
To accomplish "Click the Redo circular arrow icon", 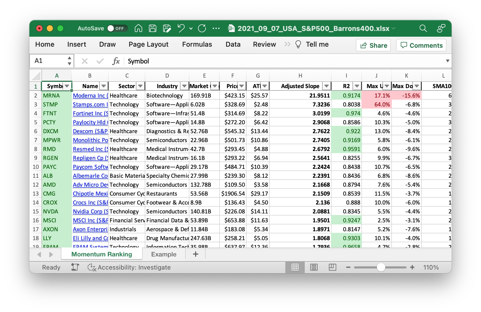I will (x=202, y=28).
